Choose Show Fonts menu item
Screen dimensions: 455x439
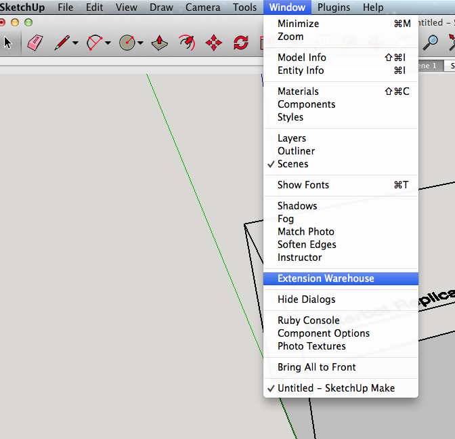coord(341,185)
